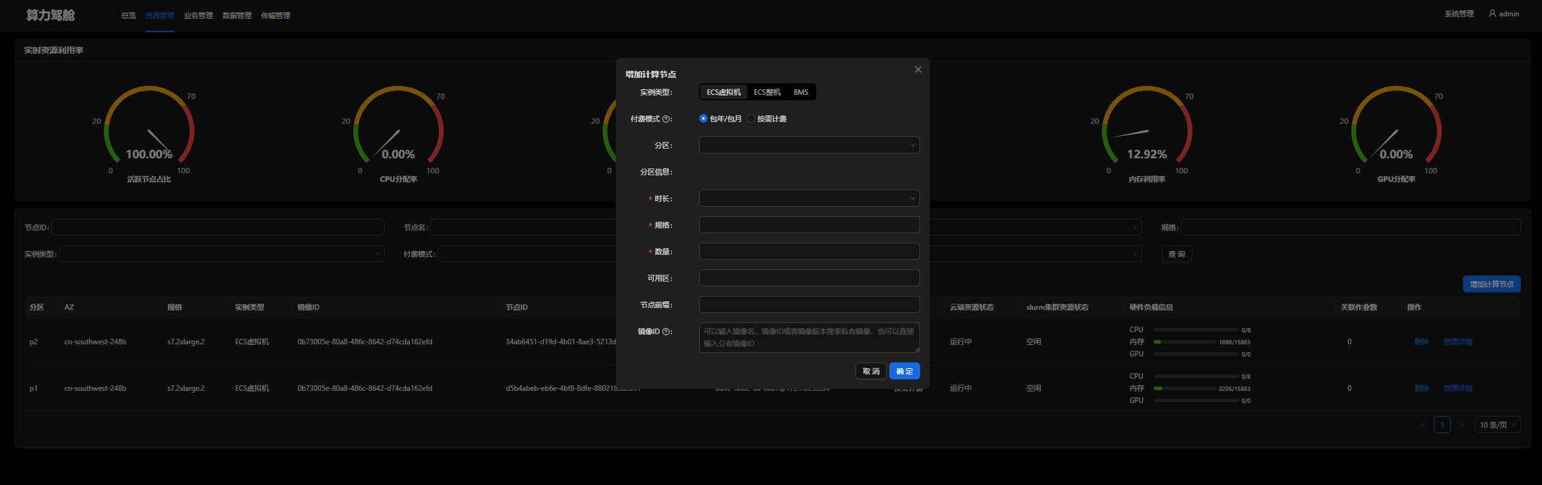Focus the 规格 field in dialog

point(809,225)
